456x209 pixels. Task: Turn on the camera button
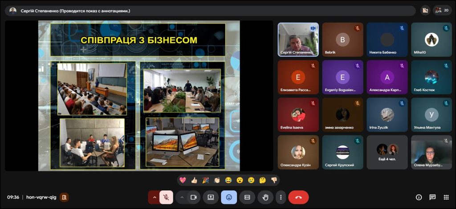tap(193, 197)
